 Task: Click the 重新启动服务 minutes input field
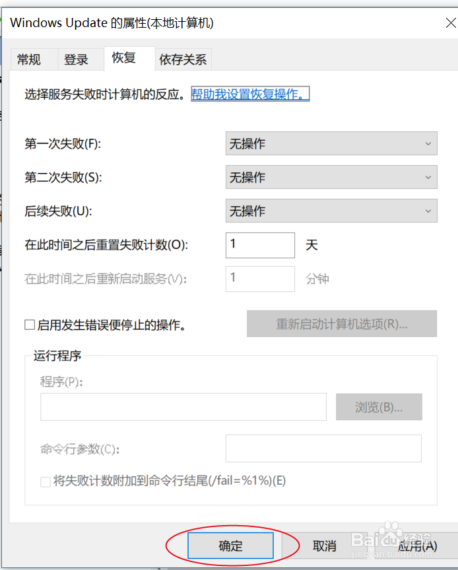click(x=260, y=279)
